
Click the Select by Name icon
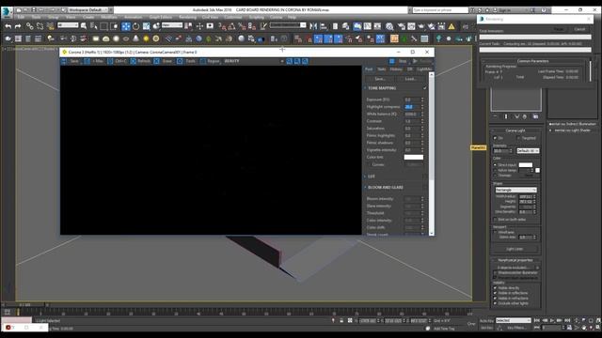94,26
